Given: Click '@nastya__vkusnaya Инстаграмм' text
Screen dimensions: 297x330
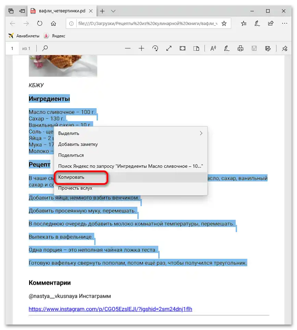Looking at the screenshot, I should (70, 296).
